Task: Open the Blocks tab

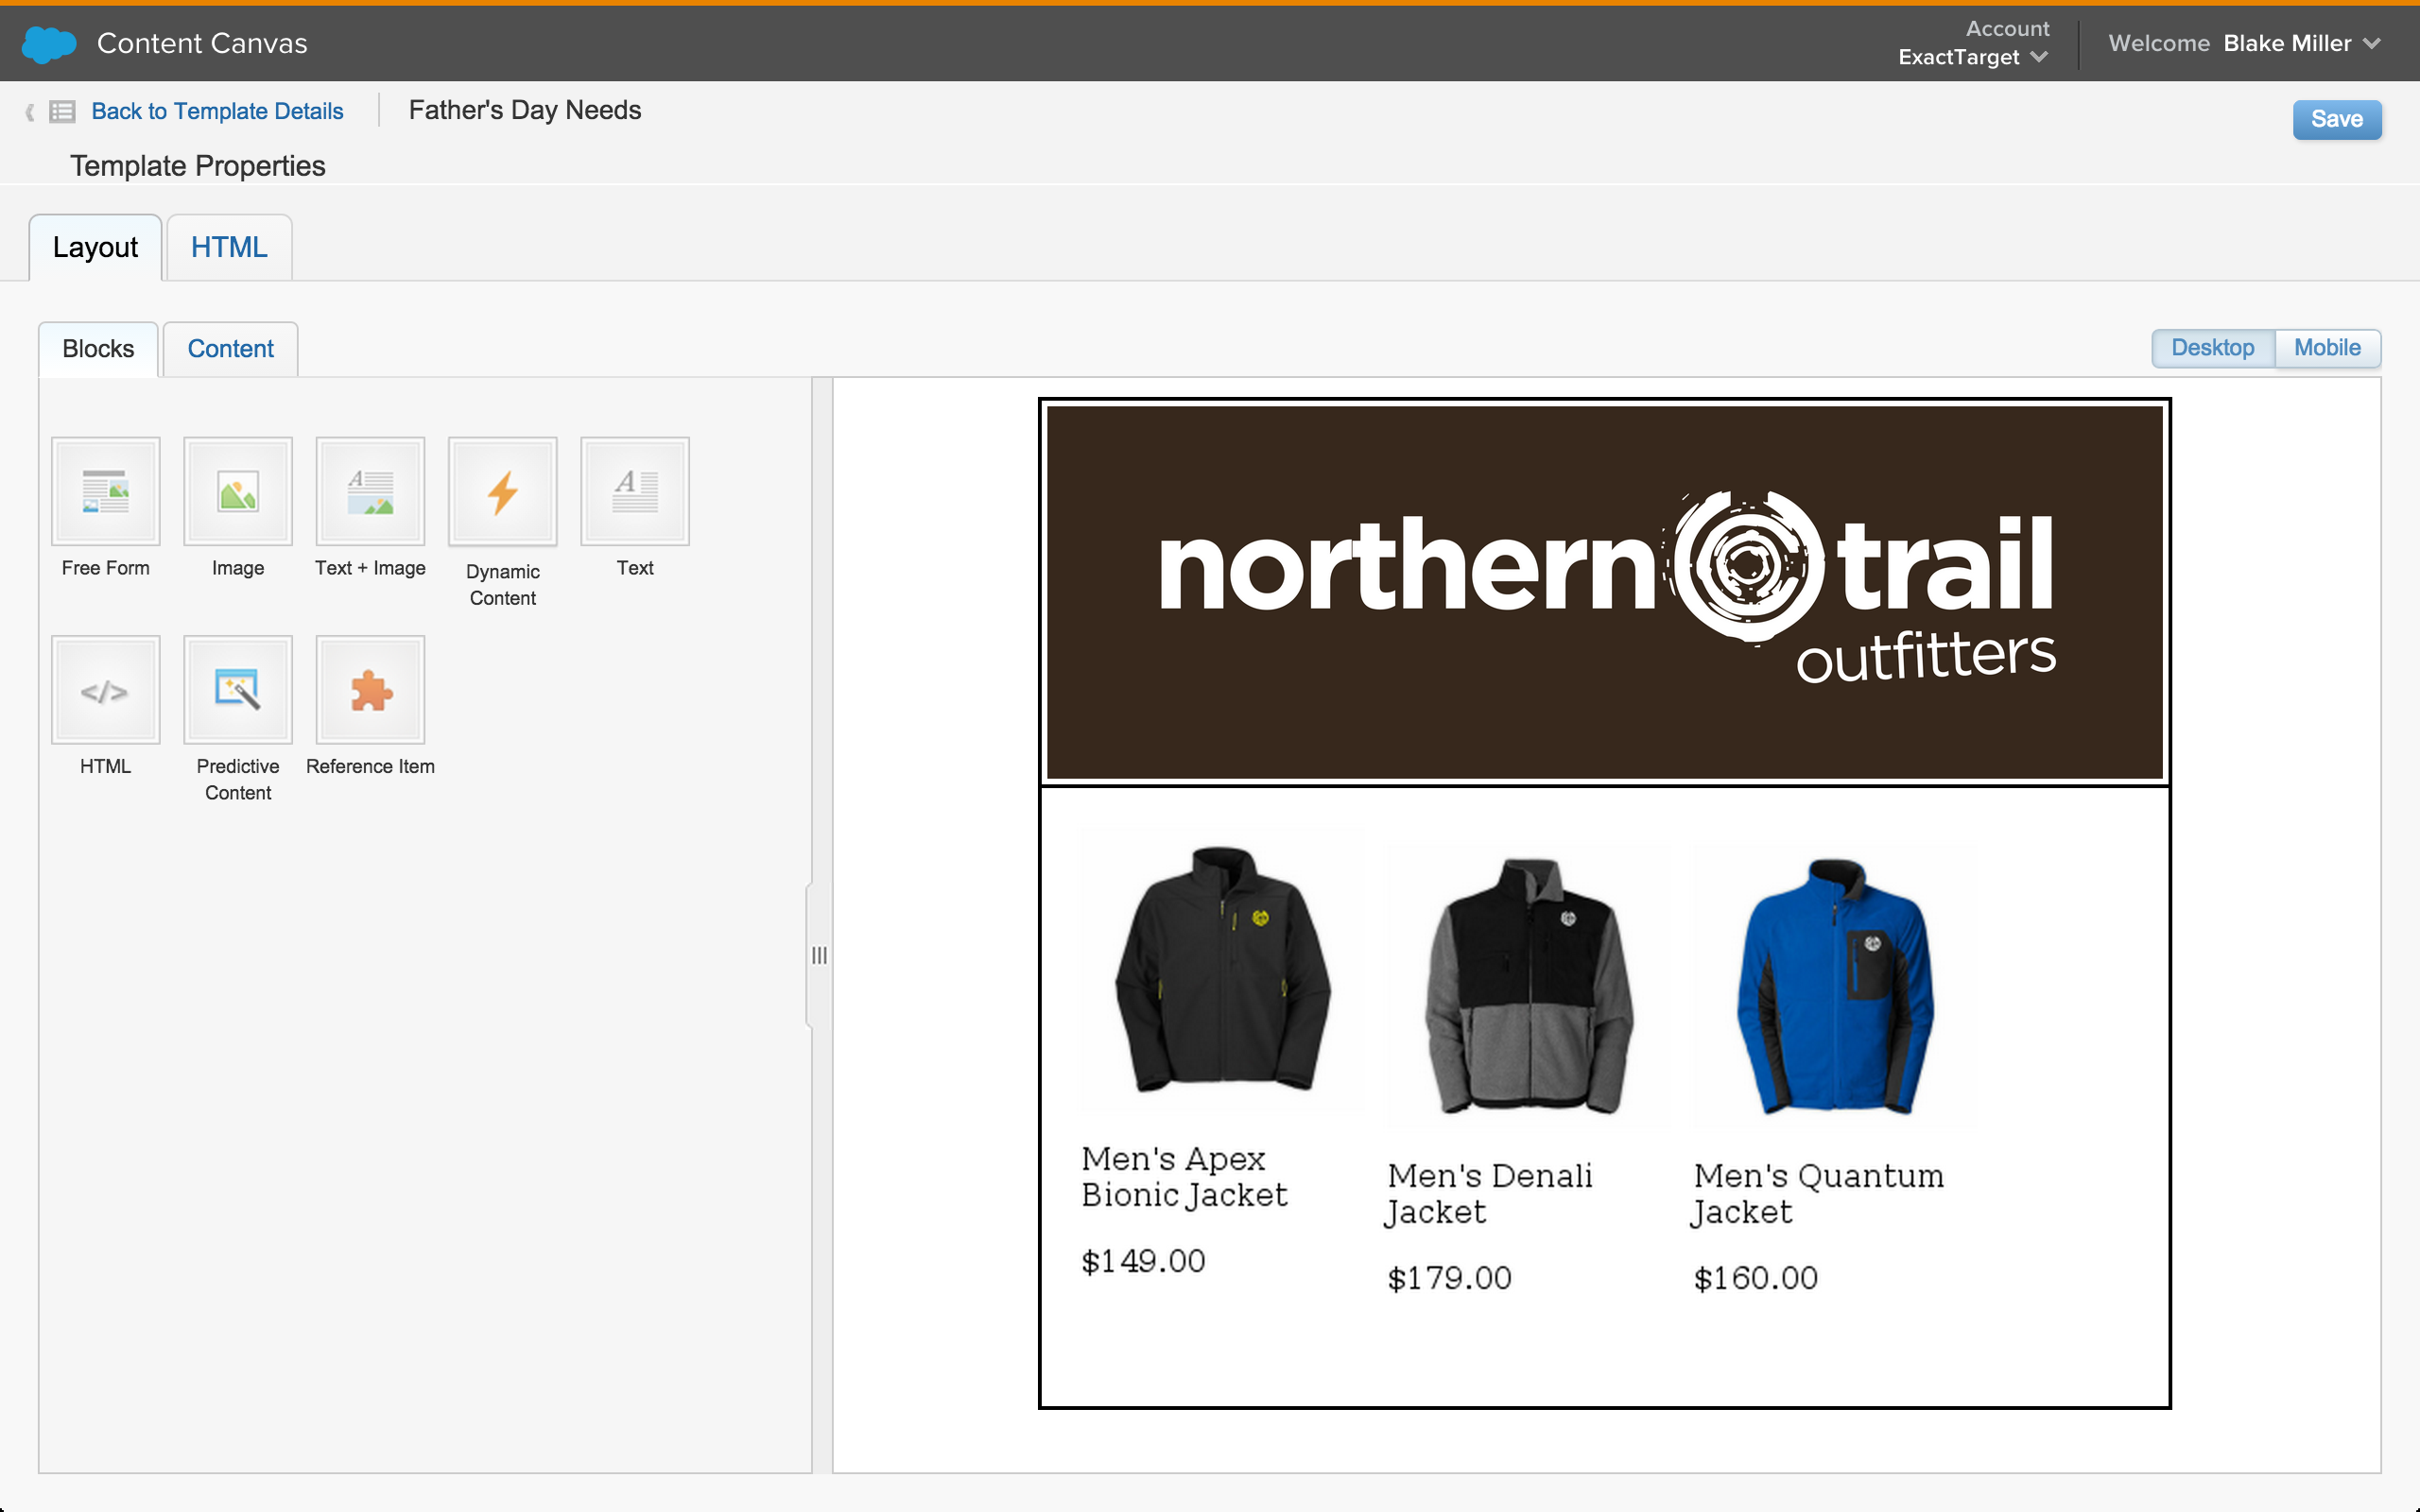Action: coord(98,349)
